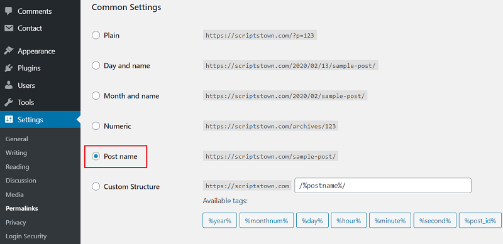Screen dimensions: 503x244
Task: Click the Contact envelope icon
Action: click(x=9, y=28)
